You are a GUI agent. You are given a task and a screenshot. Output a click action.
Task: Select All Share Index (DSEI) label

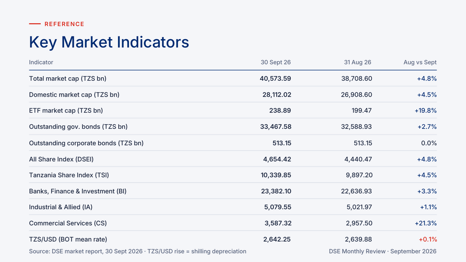[61, 159]
